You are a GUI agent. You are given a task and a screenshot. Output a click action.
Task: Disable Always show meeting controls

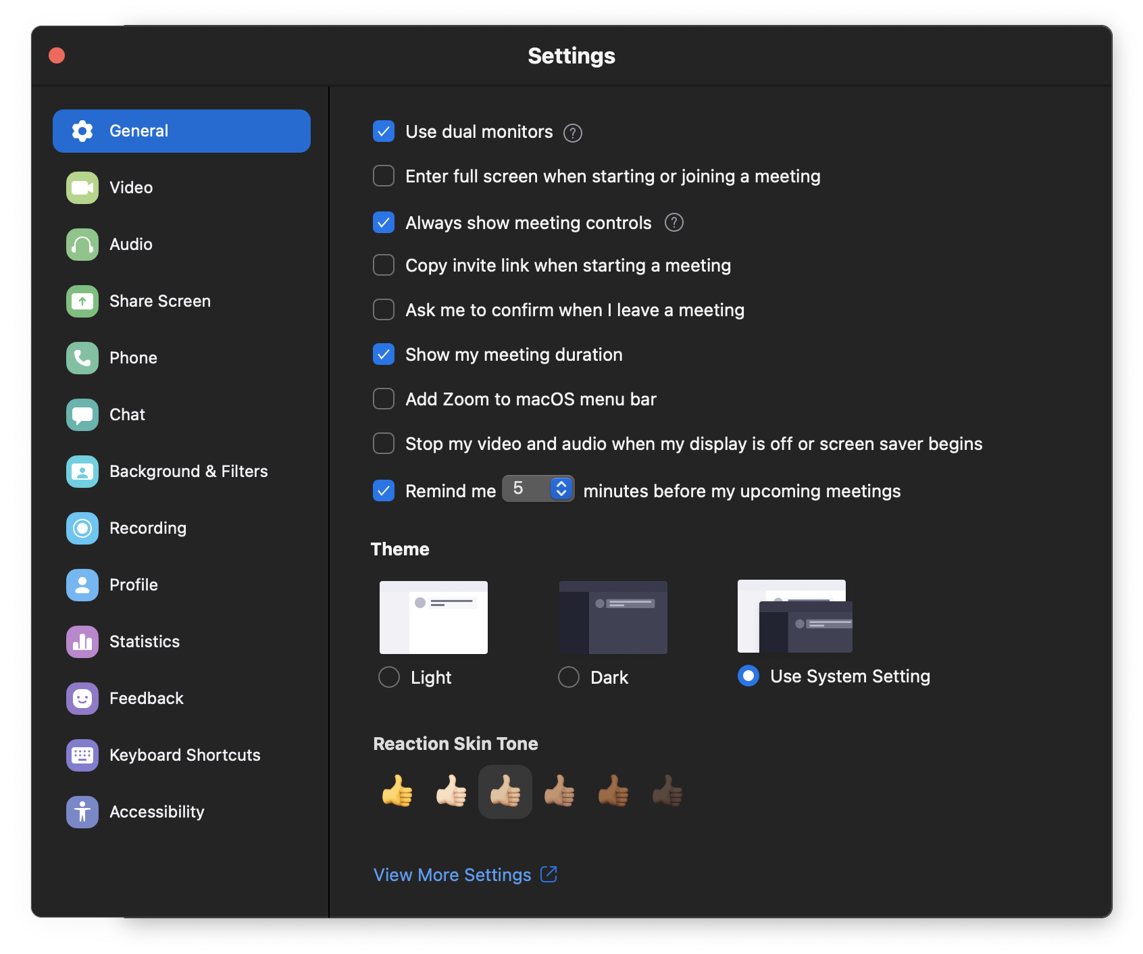coord(383,222)
